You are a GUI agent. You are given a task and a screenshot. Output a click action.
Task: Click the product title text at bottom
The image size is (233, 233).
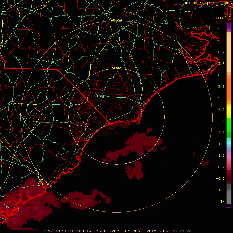(x=118, y=231)
